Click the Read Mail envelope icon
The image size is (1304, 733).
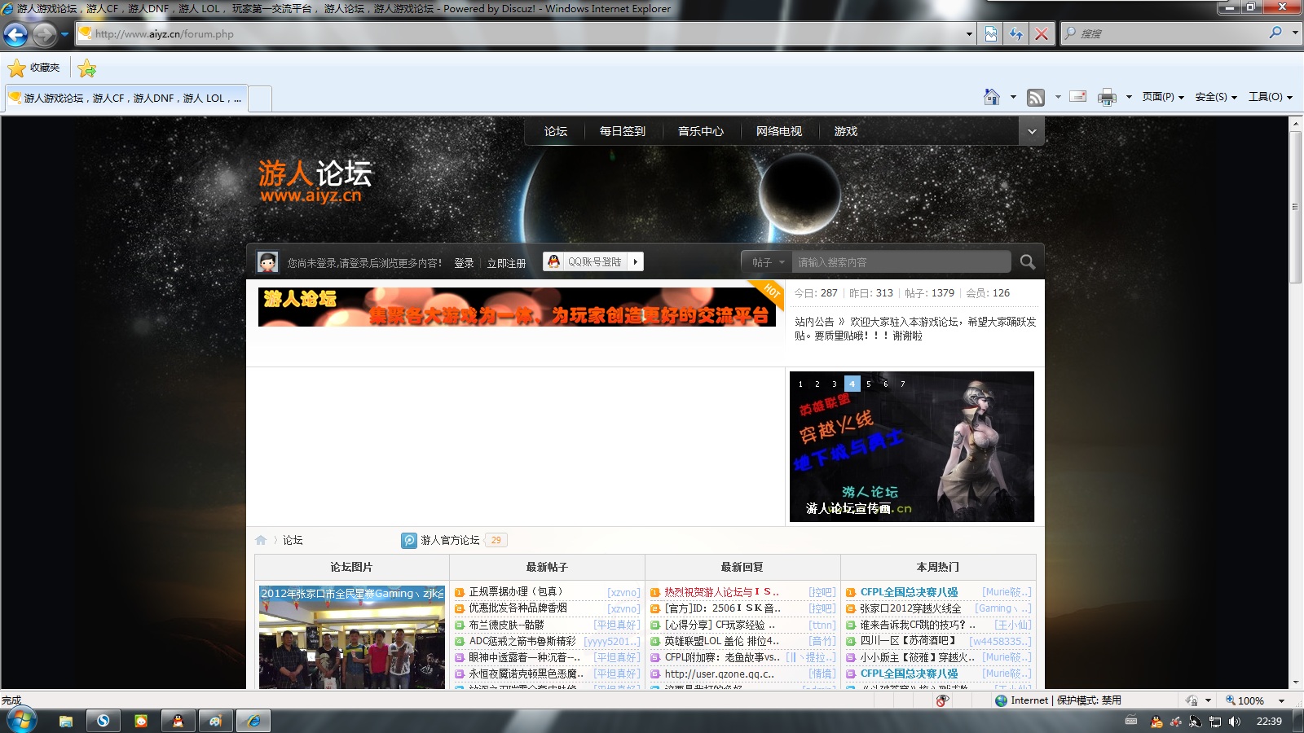click(1078, 96)
